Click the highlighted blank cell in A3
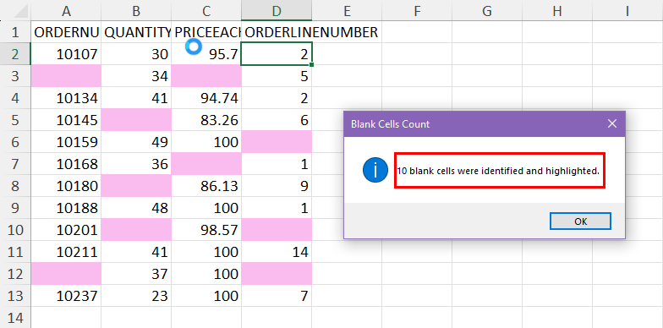 pos(66,76)
